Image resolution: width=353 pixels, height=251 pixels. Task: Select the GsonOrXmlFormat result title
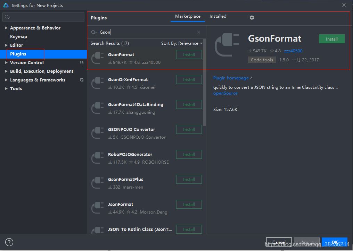click(128, 79)
